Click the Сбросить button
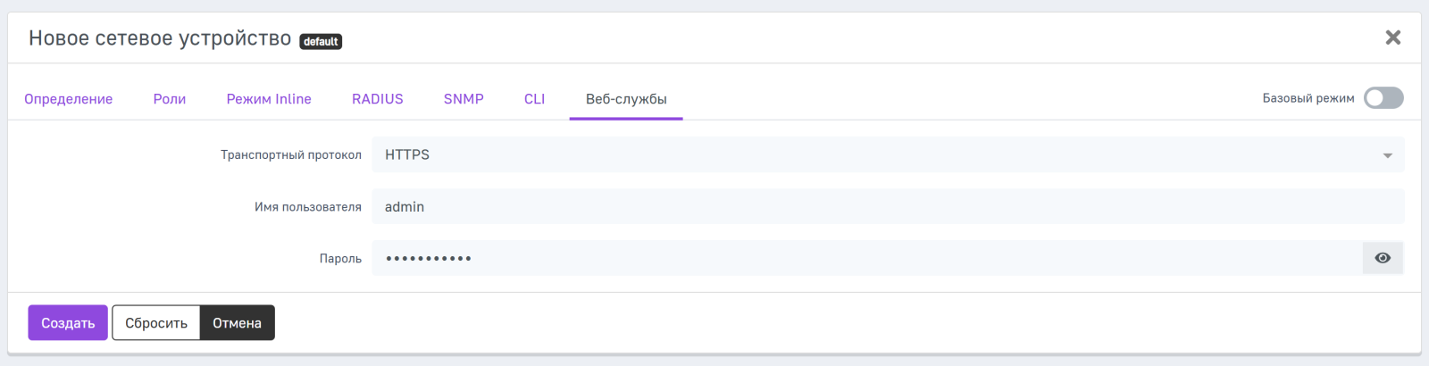Screen dimensions: 1429x366 pos(156,323)
